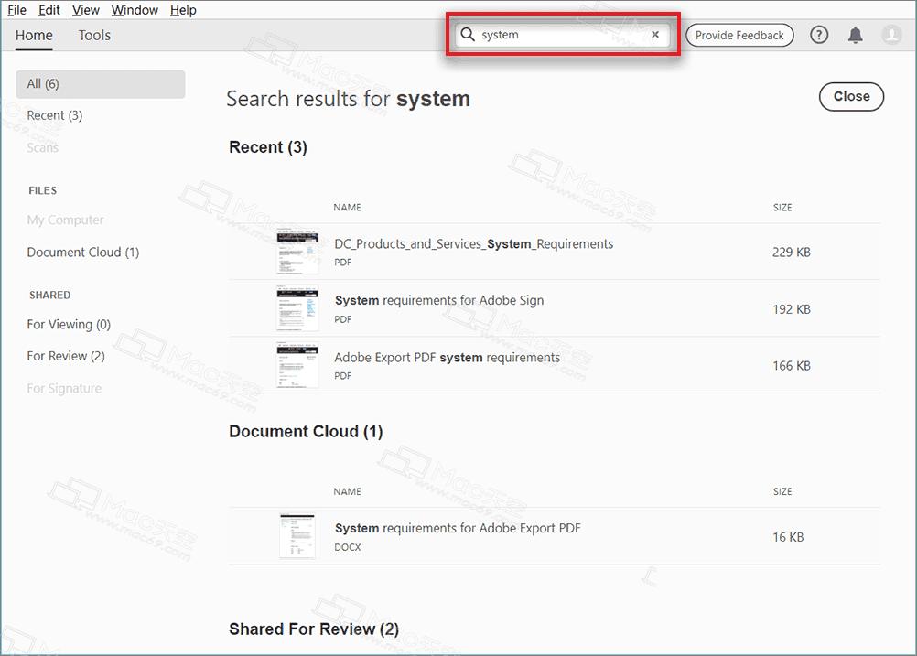Sort files by the SIZE column header

(x=782, y=208)
